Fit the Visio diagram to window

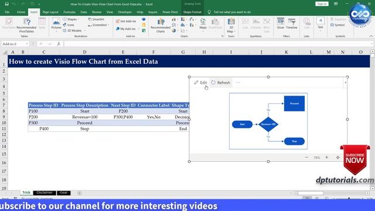pos(337,158)
